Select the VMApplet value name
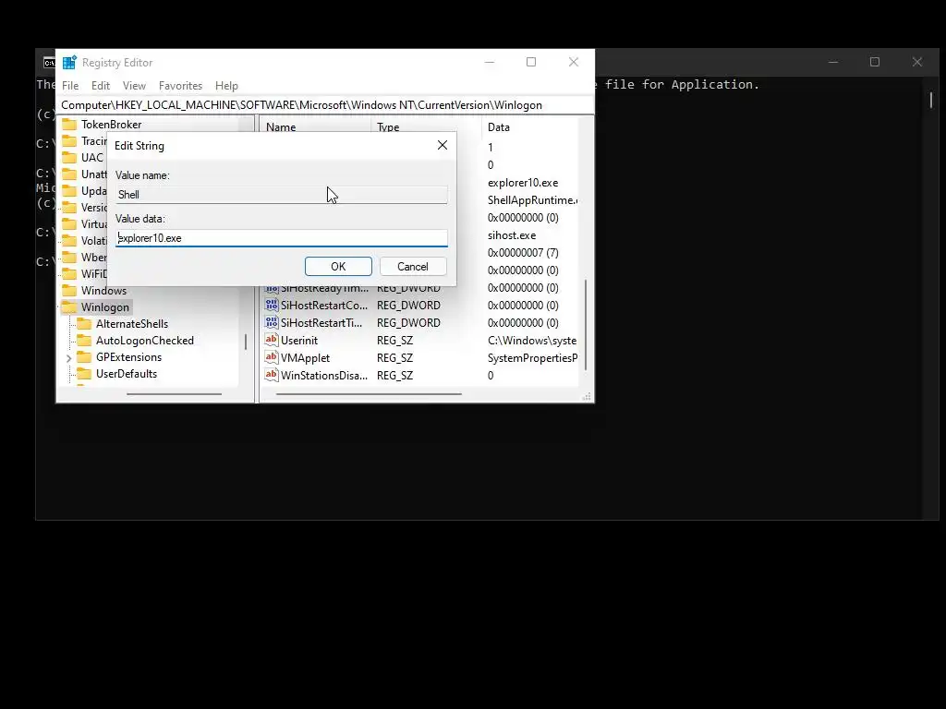 tap(305, 357)
